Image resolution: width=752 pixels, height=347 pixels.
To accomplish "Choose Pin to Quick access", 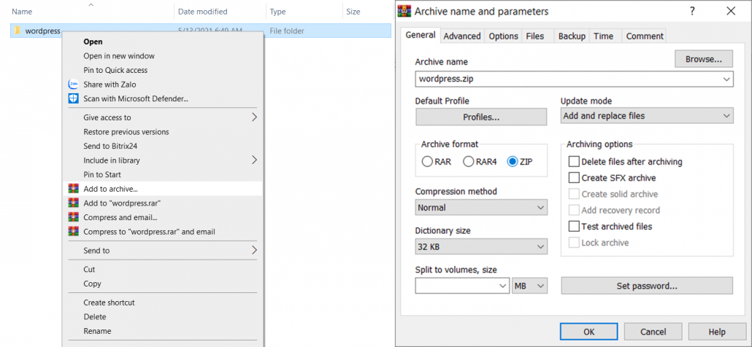I will pyautogui.click(x=163, y=70).
